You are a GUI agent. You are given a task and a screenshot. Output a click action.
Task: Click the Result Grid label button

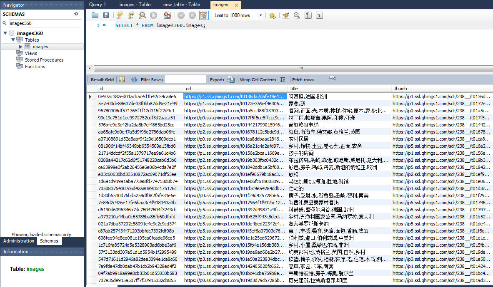tap(102, 80)
